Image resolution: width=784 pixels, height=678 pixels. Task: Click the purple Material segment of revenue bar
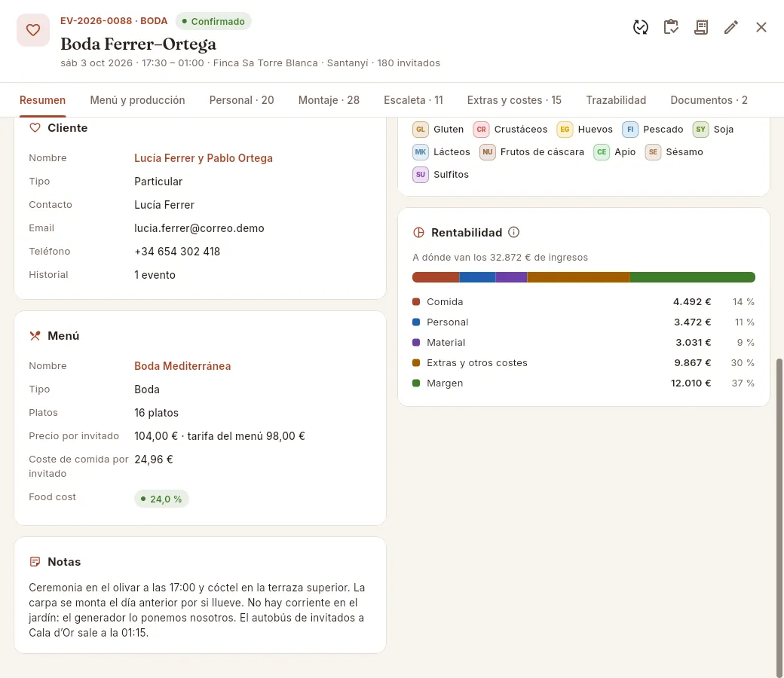(512, 277)
